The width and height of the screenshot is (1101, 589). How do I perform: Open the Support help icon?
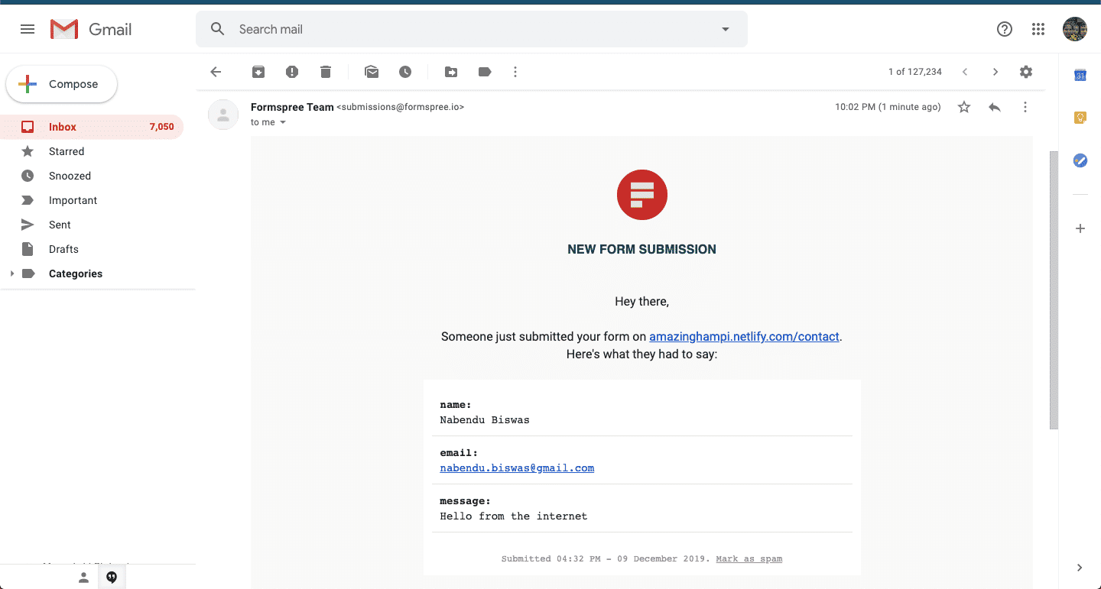point(1005,29)
